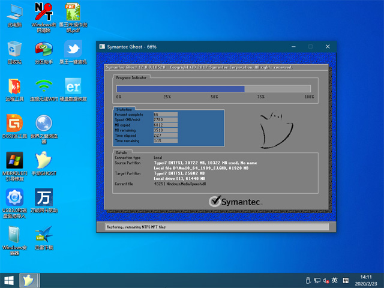Launch 分区助手 partition assistant icon
Screen dimensions: 384x288
[44, 53]
